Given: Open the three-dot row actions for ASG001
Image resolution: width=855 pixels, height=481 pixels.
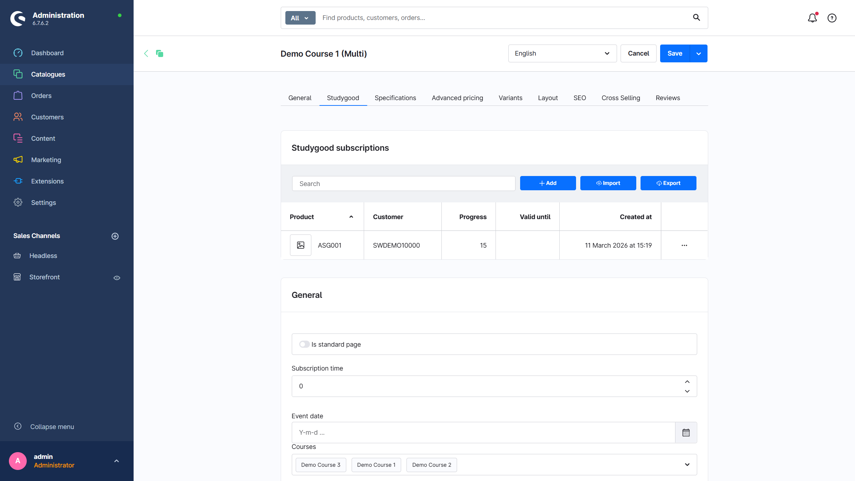Looking at the screenshot, I should [684, 245].
